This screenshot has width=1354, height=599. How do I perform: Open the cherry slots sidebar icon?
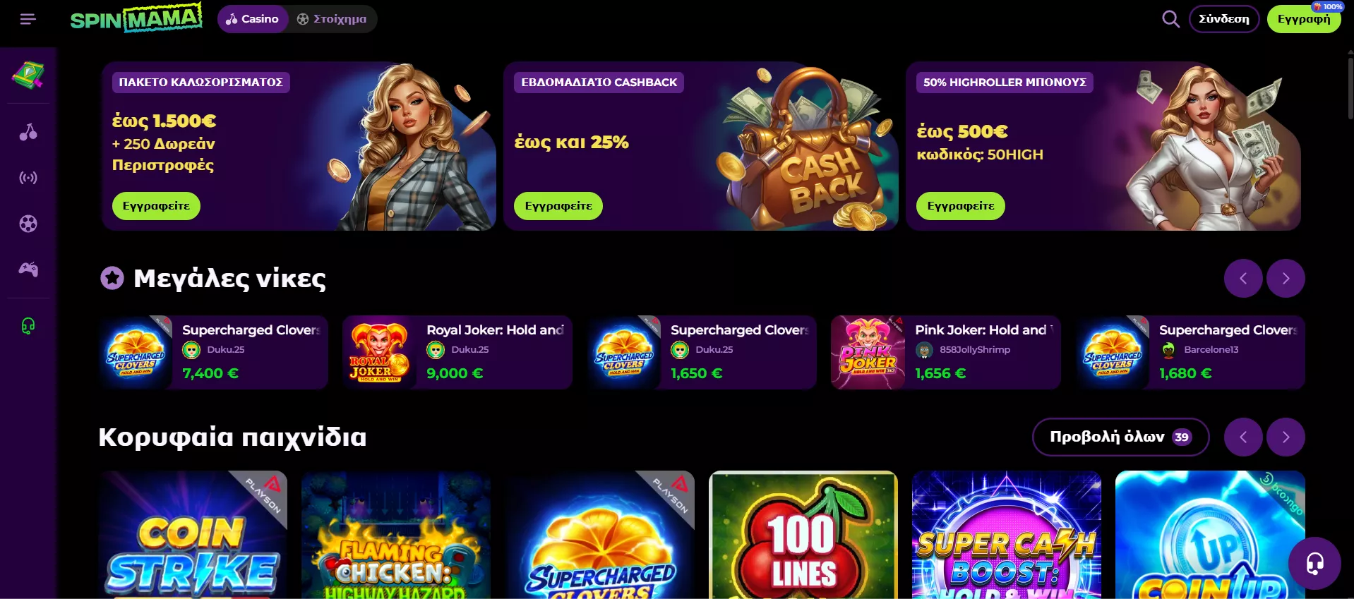[28, 132]
